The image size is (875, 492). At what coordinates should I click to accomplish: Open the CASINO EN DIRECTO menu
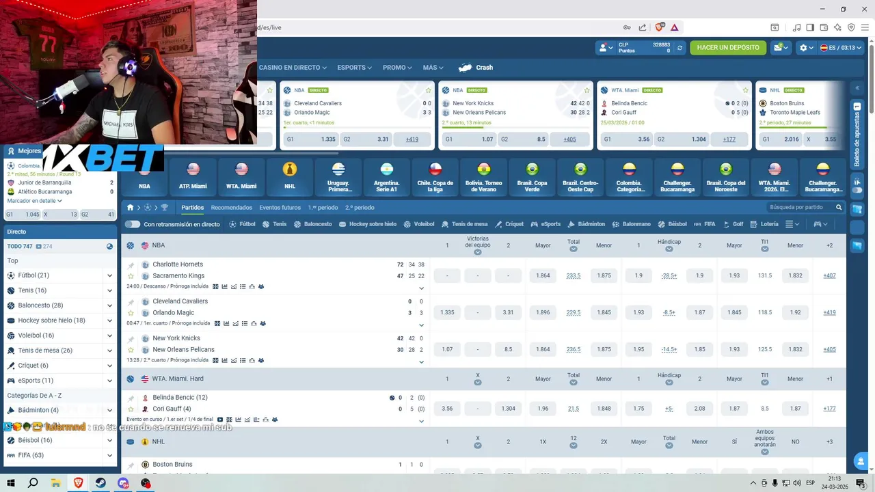coord(293,68)
